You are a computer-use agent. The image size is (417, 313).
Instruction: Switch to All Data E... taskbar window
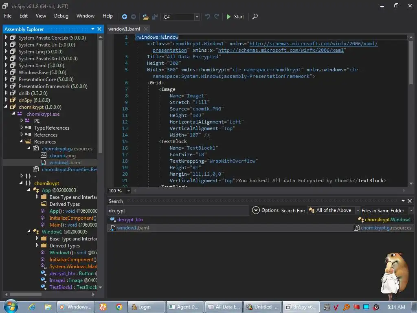click(224, 307)
